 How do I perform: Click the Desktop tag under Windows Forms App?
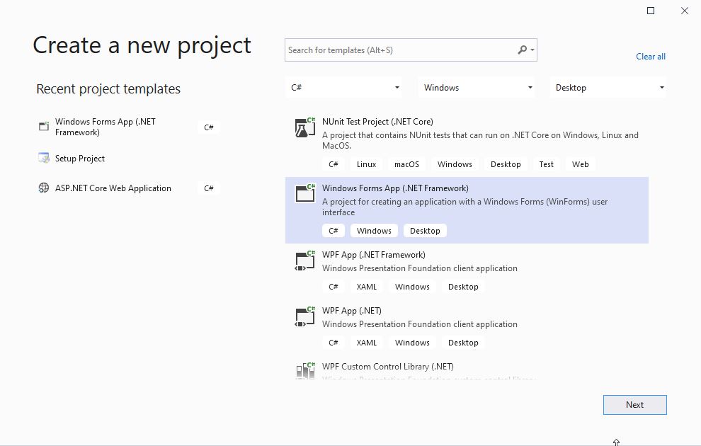coord(425,231)
